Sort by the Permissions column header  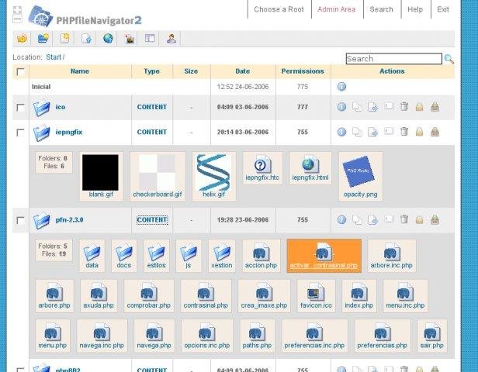click(303, 71)
